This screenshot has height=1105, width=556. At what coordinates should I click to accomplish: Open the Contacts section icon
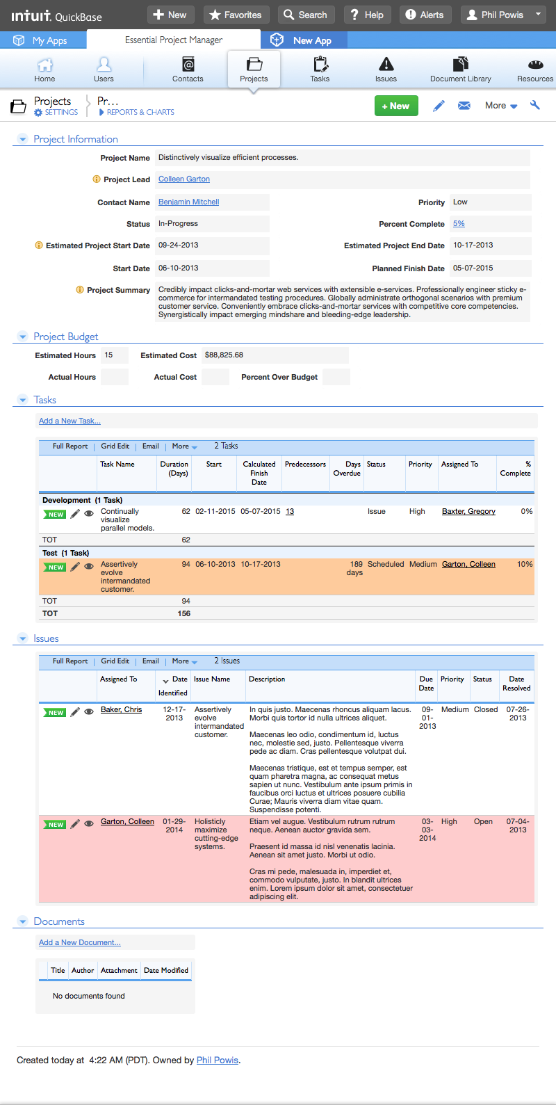click(x=188, y=65)
